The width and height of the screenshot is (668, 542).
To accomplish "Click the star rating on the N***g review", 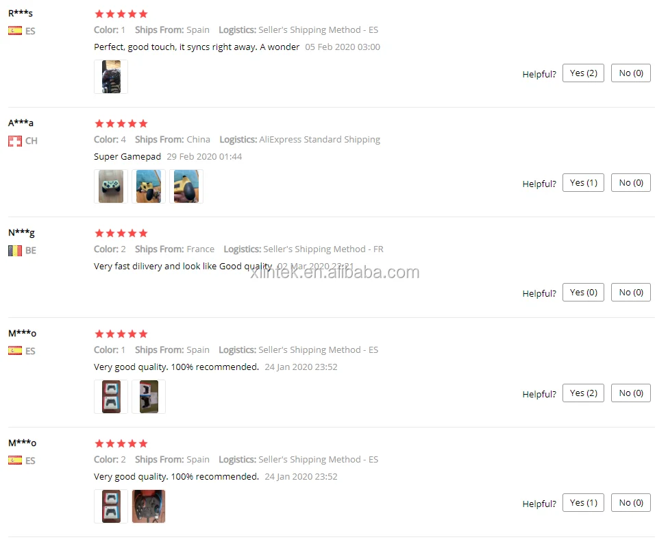I will [121, 233].
